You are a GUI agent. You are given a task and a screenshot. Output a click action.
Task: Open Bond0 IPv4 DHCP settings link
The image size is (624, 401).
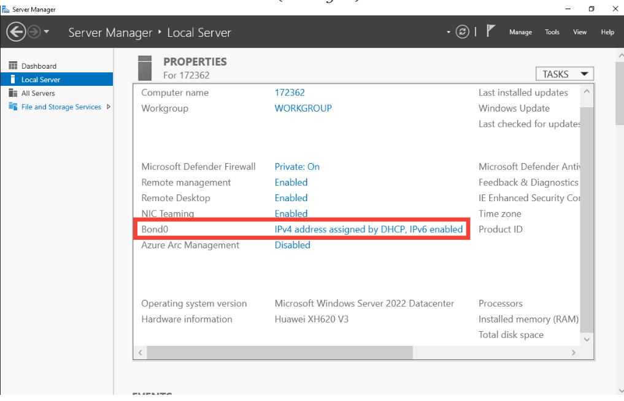click(368, 229)
